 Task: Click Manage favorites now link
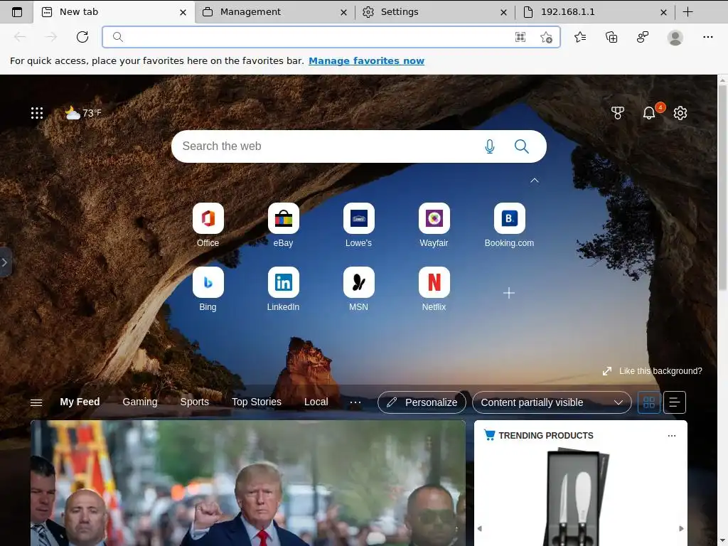tap(366, 61)
